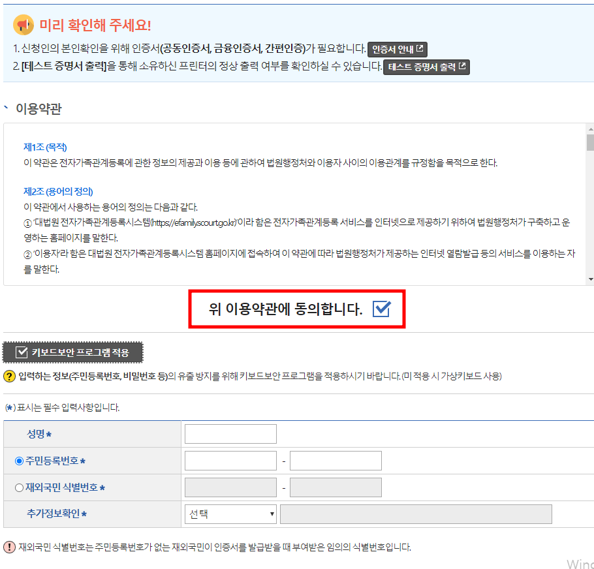Click the second 주민등록번호 input box after the dash
This screenshot has height=569, width=594.
click(336, 460)
